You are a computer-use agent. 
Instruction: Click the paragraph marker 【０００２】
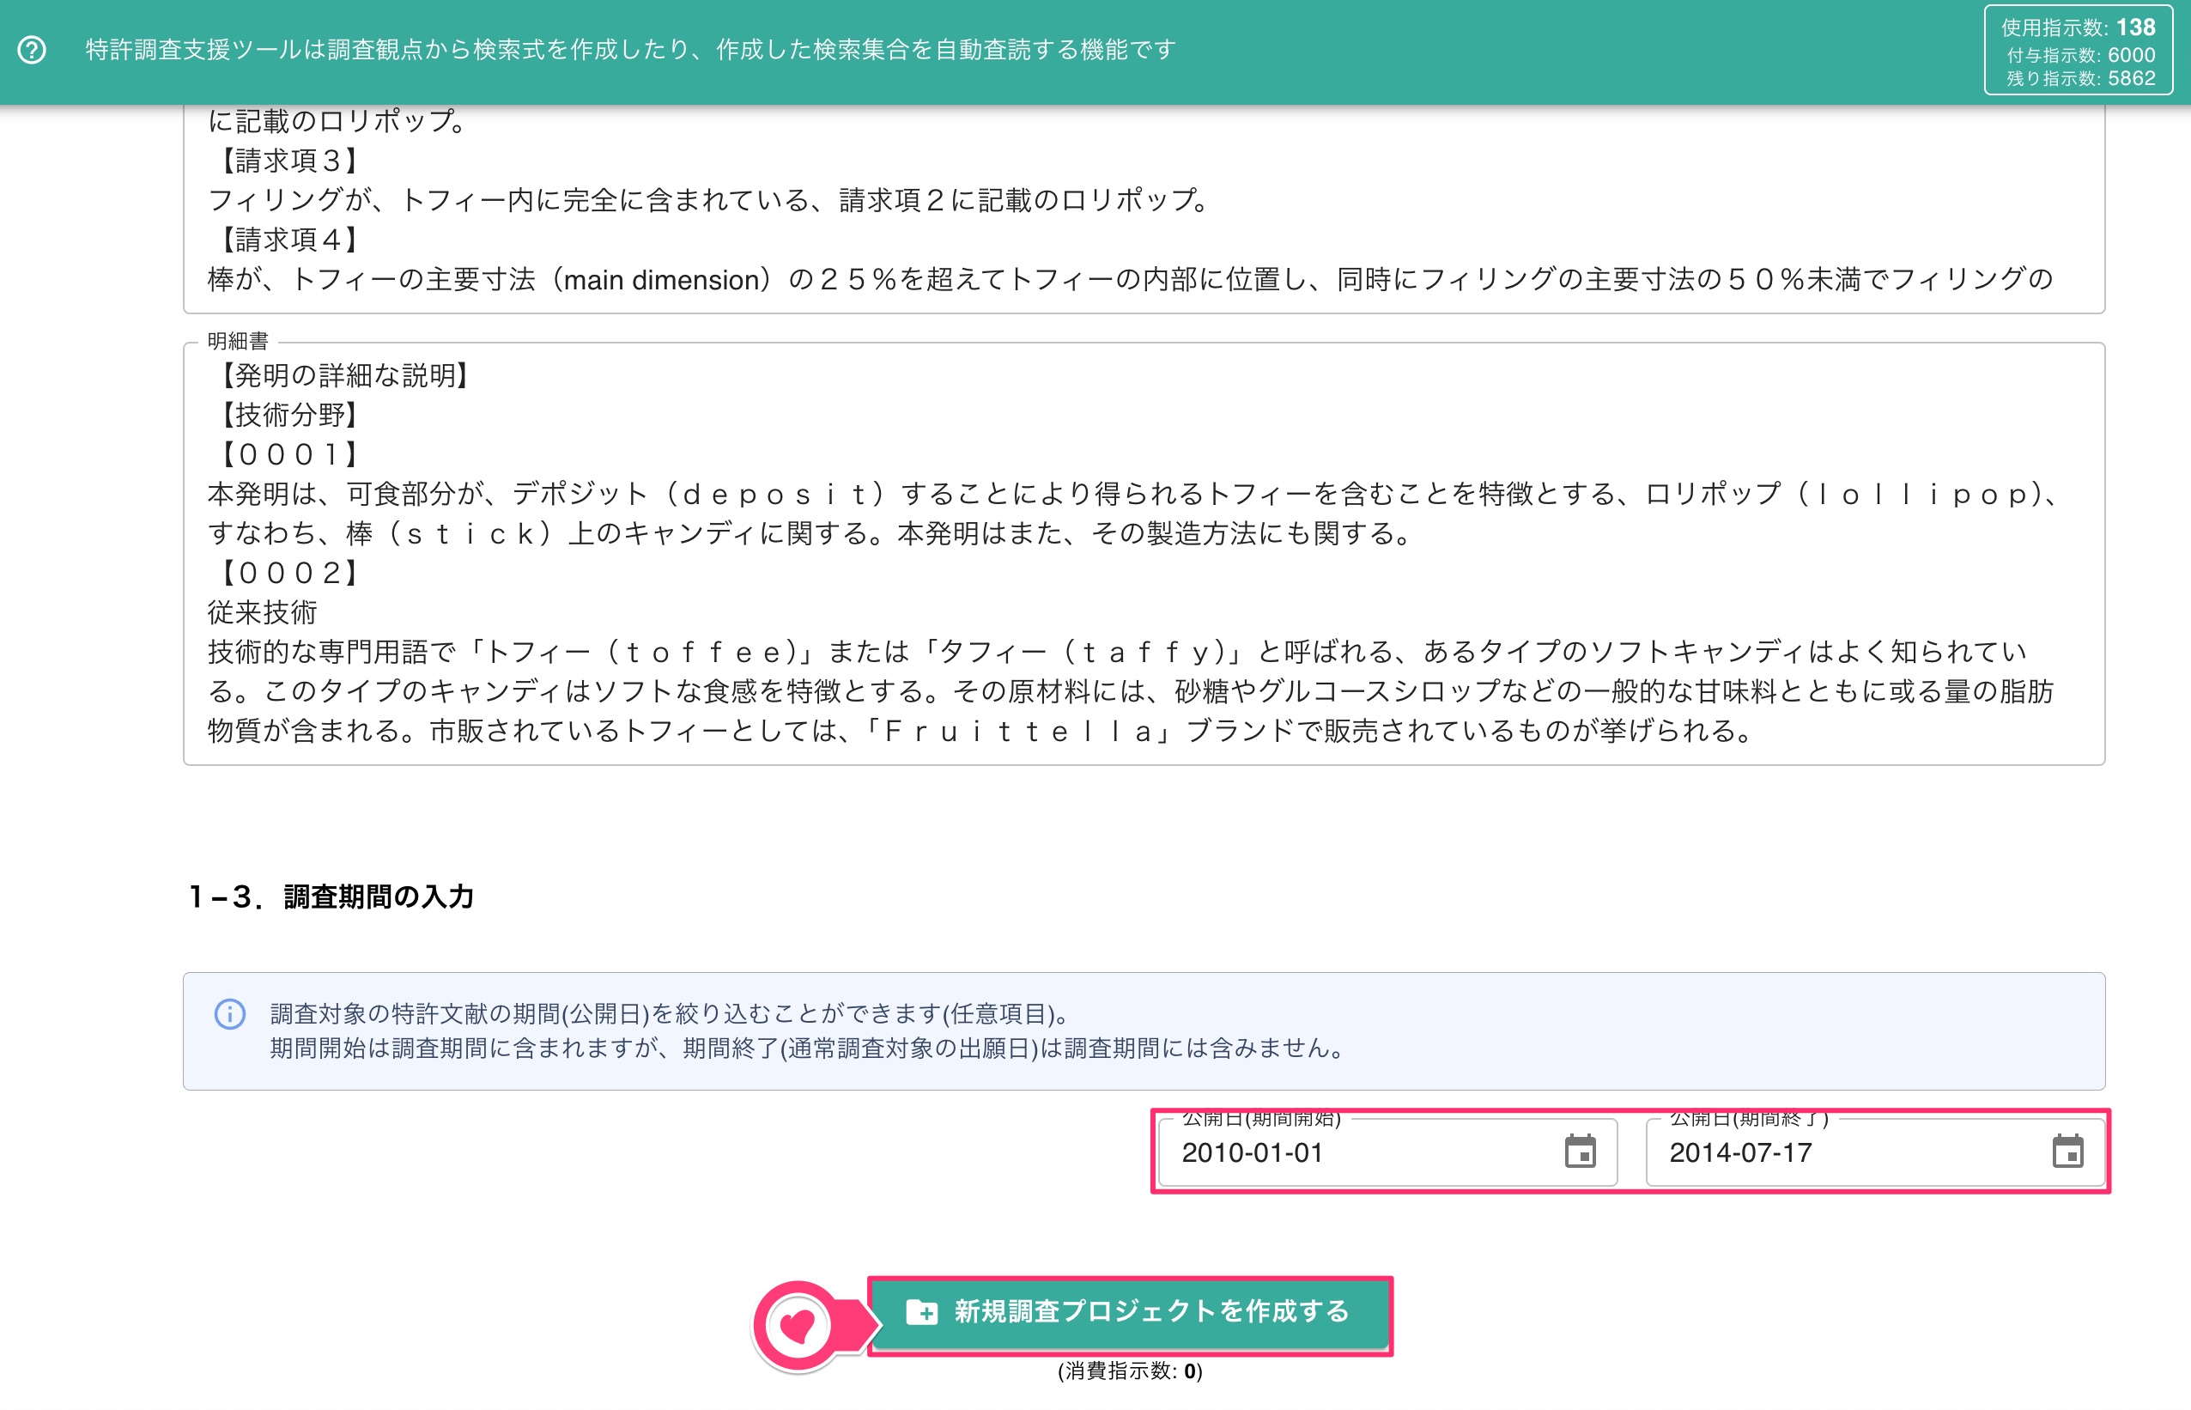[288, 573]
